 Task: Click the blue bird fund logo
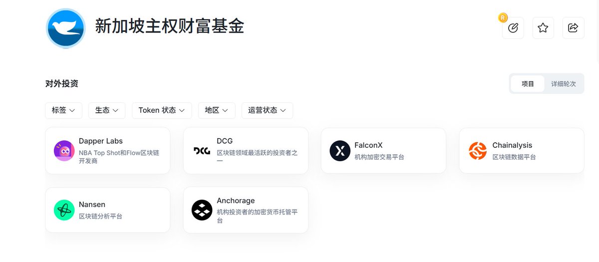66,28
